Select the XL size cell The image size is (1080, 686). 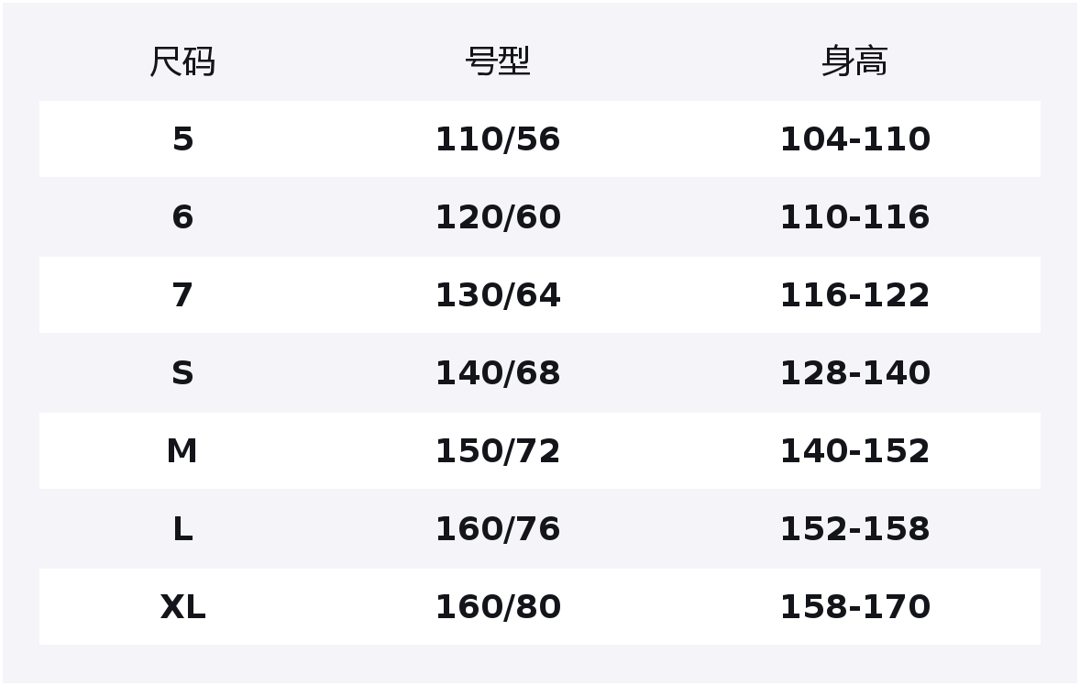182,607
